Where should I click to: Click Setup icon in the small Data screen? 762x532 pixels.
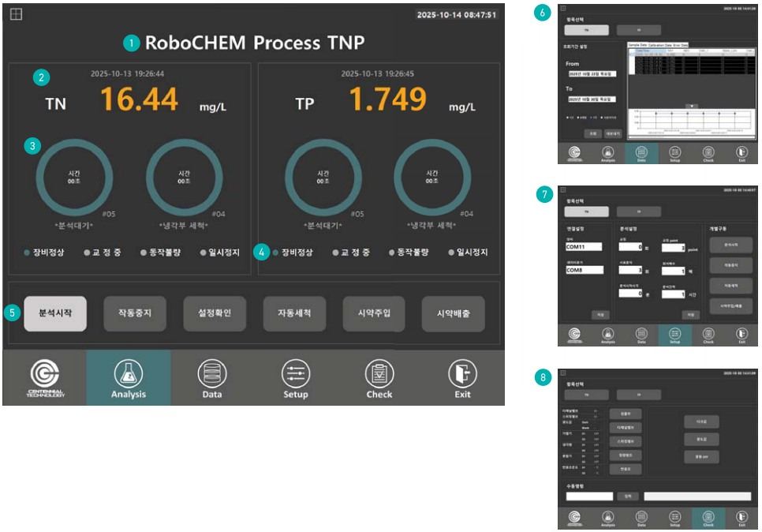pos(675,152)
